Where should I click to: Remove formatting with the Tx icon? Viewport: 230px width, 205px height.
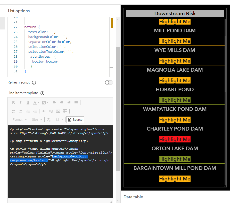coord(48,119)
